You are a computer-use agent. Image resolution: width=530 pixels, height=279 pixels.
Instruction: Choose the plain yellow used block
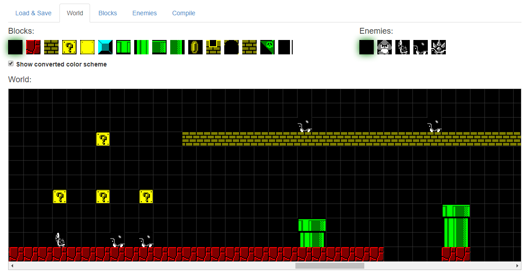(x=87, y=47)
